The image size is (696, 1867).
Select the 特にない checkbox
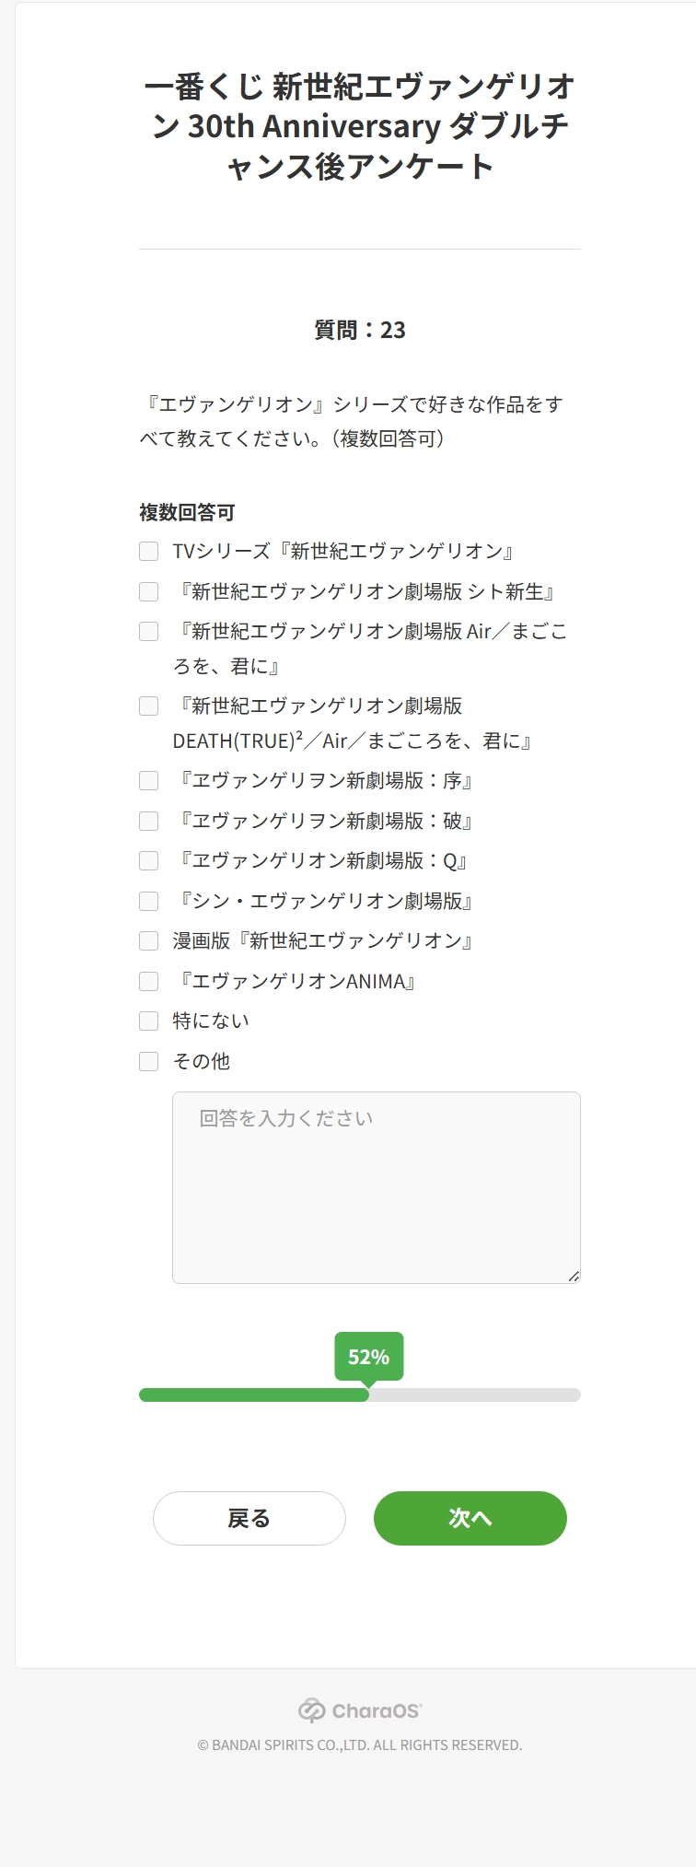pos(148,1021)
